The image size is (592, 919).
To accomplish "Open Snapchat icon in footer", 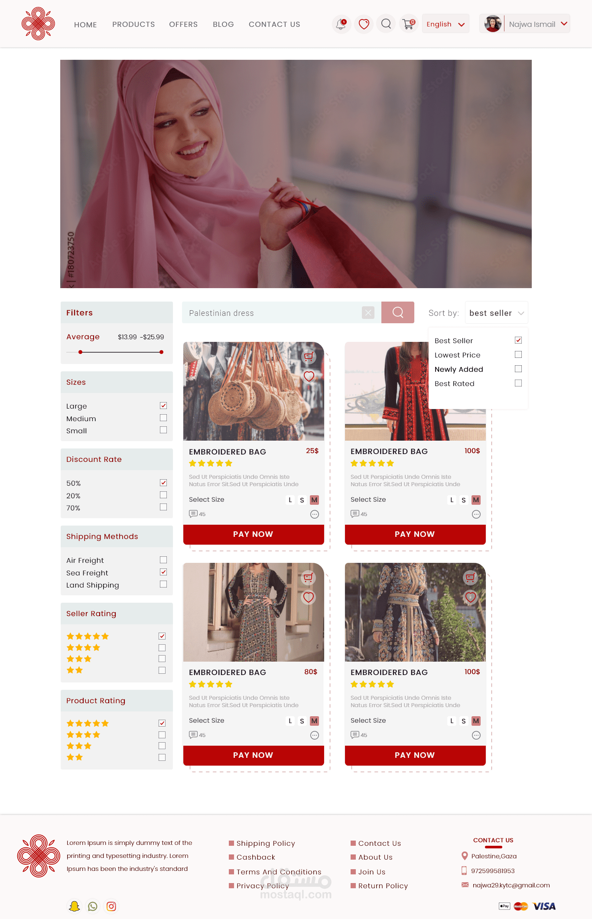I will (x=75, y=906).
